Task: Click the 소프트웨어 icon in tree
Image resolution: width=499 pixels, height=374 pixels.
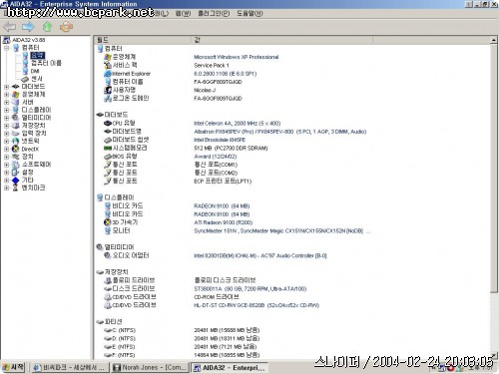Action: 15,165
